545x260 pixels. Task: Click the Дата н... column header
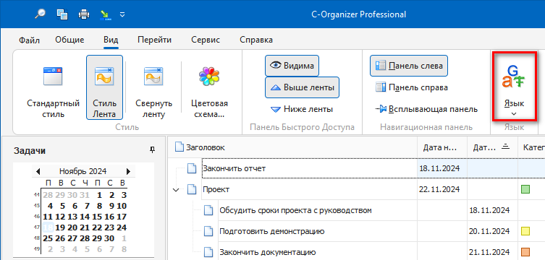(x=442, y=147)
